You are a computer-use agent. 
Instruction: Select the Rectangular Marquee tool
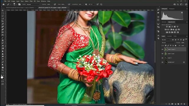tap(3, 13)
